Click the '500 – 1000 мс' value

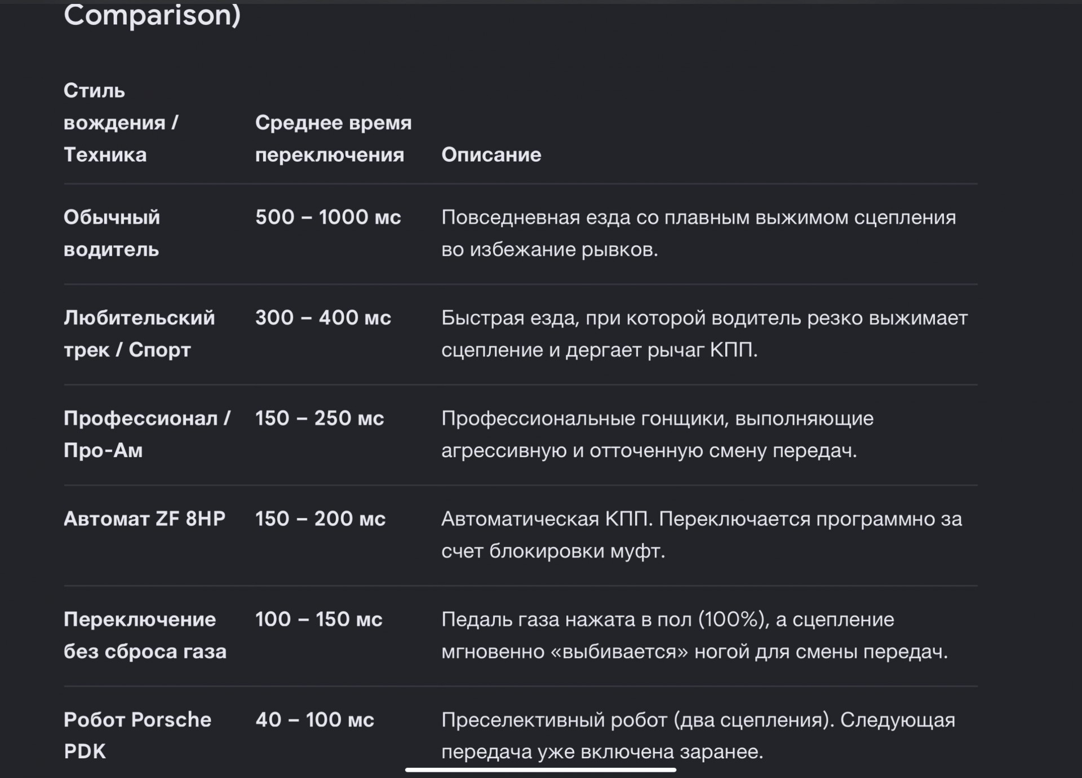click(328, 217)
